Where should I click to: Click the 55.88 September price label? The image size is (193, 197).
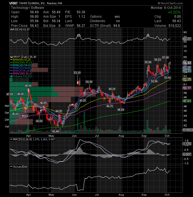click(148, 62)
